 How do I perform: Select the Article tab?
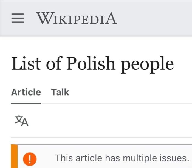[26, 92]
